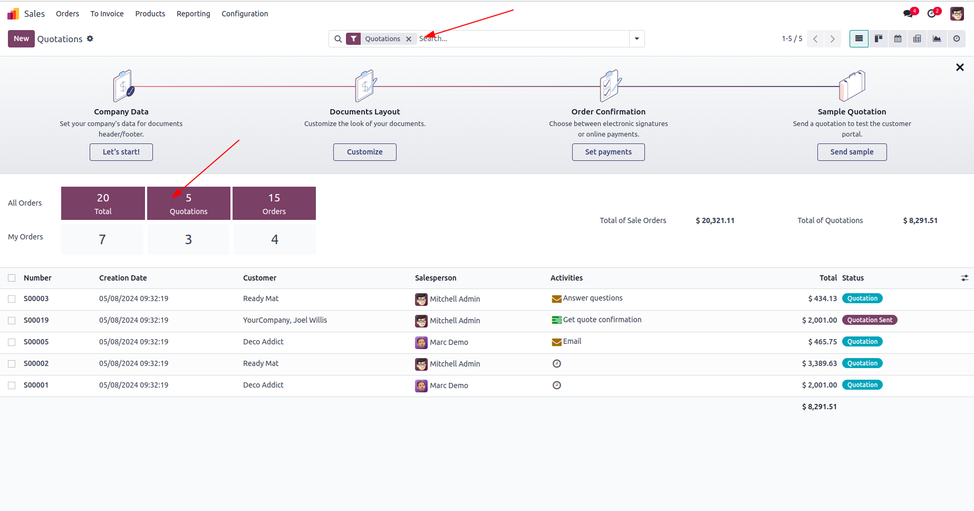Open optional columns selector in table header

point(965,278)
